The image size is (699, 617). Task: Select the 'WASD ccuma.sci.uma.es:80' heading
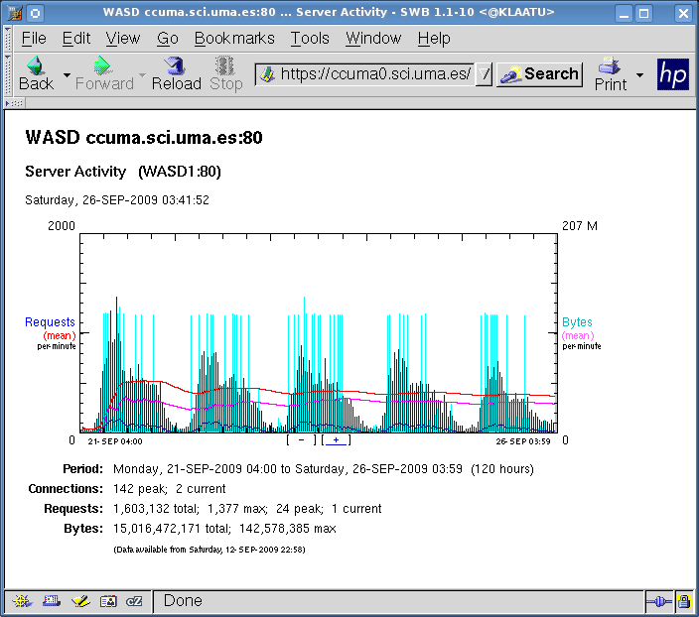coord(144,137)
